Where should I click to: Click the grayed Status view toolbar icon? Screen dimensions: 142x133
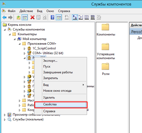coord(99,17)
